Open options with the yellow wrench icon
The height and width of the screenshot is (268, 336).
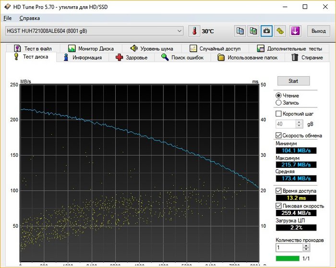click(x=280, y=31)
